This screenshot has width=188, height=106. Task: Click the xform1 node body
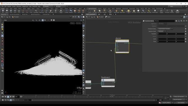[x=122, y=47]
